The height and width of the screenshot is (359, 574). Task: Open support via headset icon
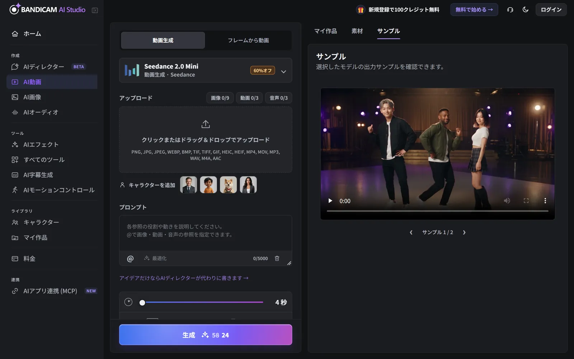tap(510, 10)
